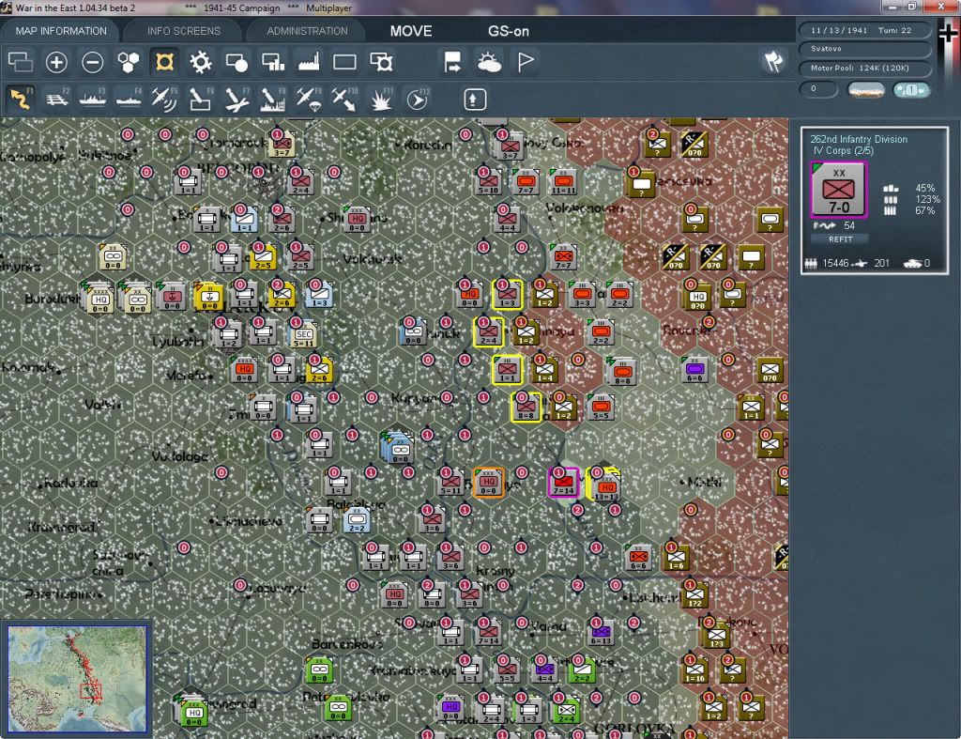This screenshot has width=961, height=739.
Task: Select the F12 circular-arrow mode icon
Action: 418,99
